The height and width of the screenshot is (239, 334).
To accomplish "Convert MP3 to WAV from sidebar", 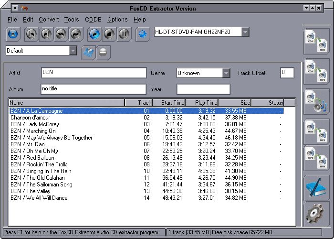I will pyautogui.click(x=316, y=158).
